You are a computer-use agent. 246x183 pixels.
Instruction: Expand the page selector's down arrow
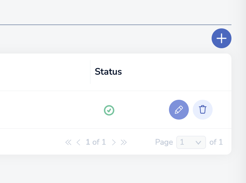[x=198, y=142]
